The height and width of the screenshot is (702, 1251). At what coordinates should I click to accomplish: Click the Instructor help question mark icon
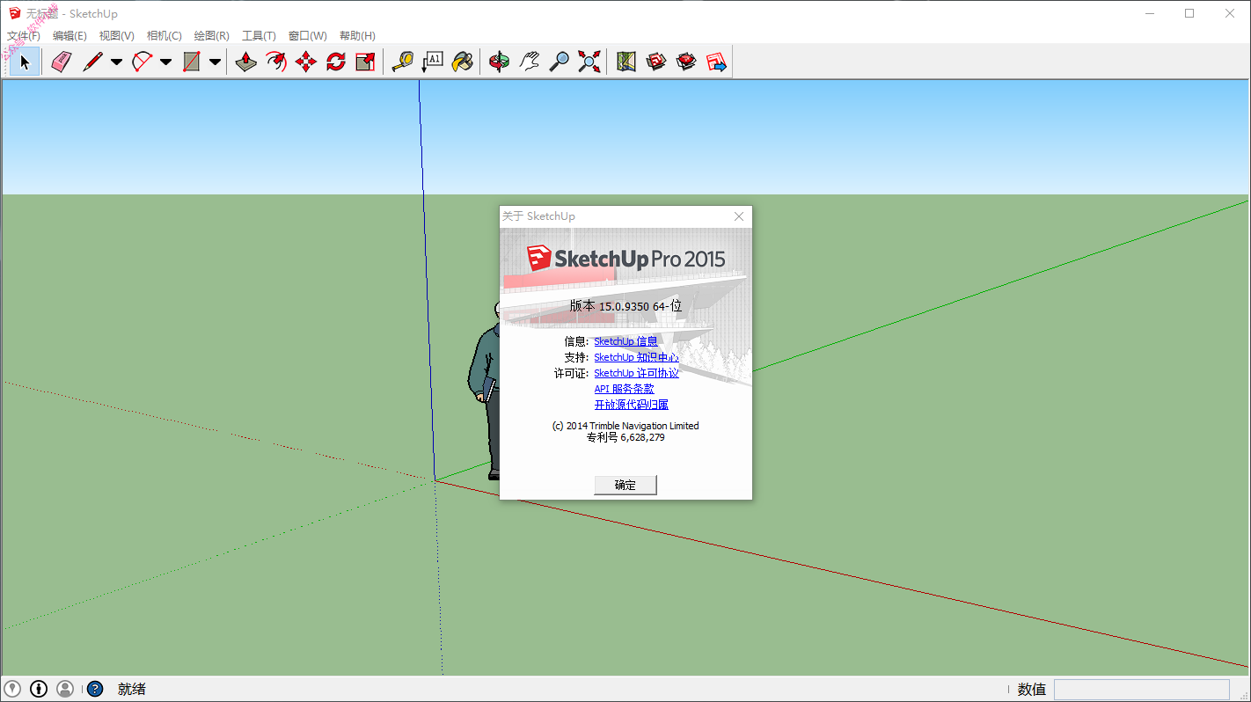tap(95, 689)
